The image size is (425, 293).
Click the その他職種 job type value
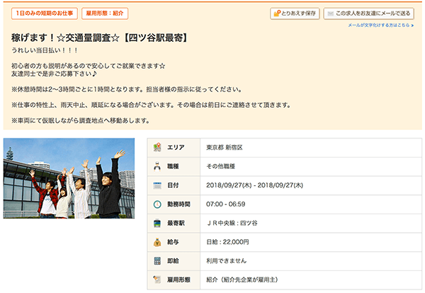221,166
